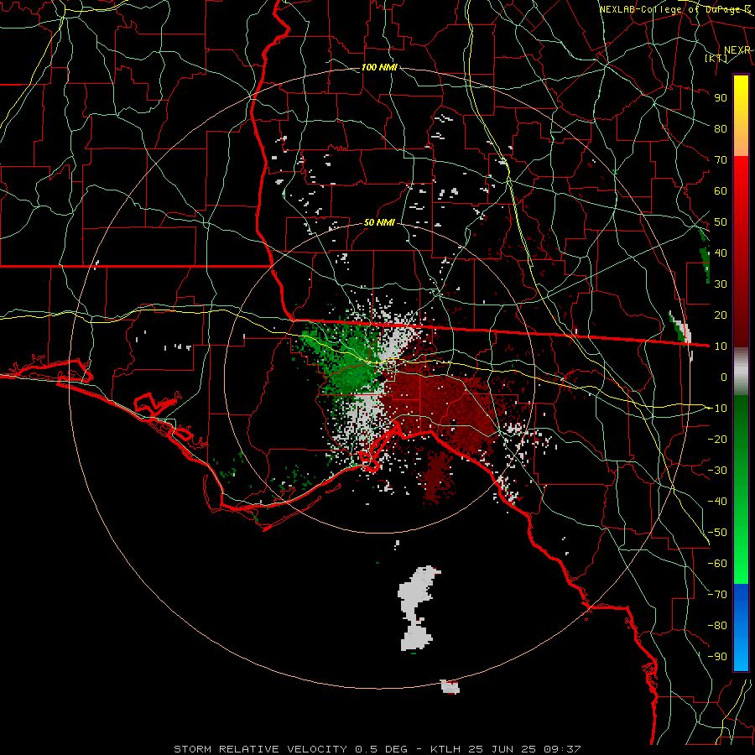Click the 90 value on velocity scale
This screenshot has height=755, width=755.
721,98
